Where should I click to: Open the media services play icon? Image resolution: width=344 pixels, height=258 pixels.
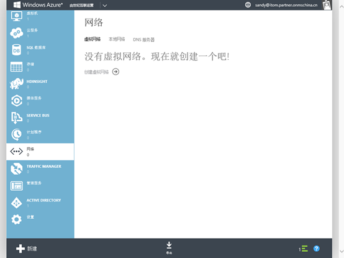[16, 101]
